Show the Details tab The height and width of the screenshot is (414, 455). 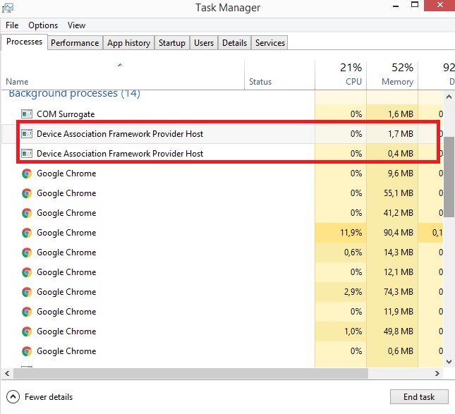tap(234, 43)
